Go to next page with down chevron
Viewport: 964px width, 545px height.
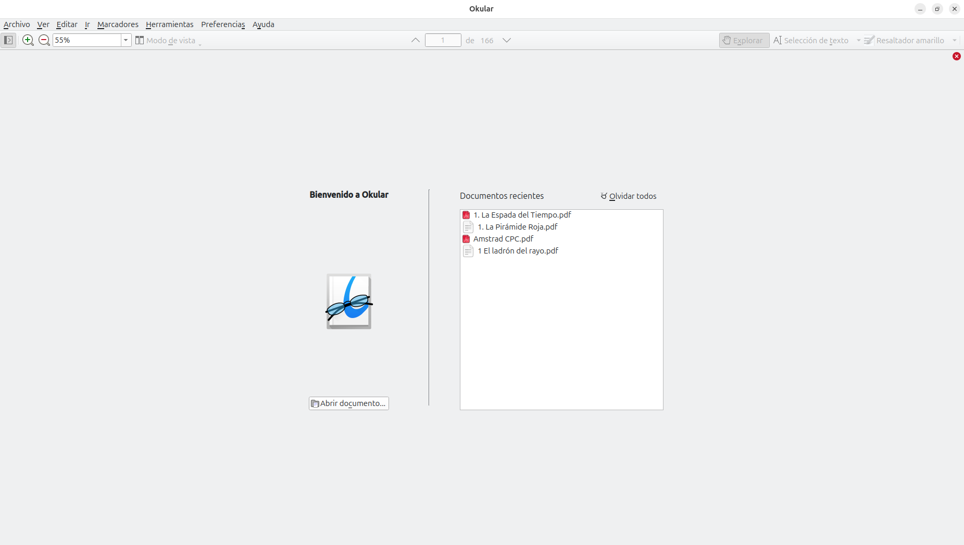[x=507, y=40]
